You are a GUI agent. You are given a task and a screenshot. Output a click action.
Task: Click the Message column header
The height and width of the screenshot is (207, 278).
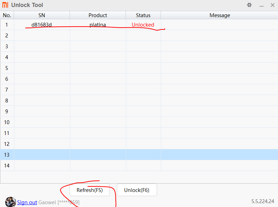(220, 15)
